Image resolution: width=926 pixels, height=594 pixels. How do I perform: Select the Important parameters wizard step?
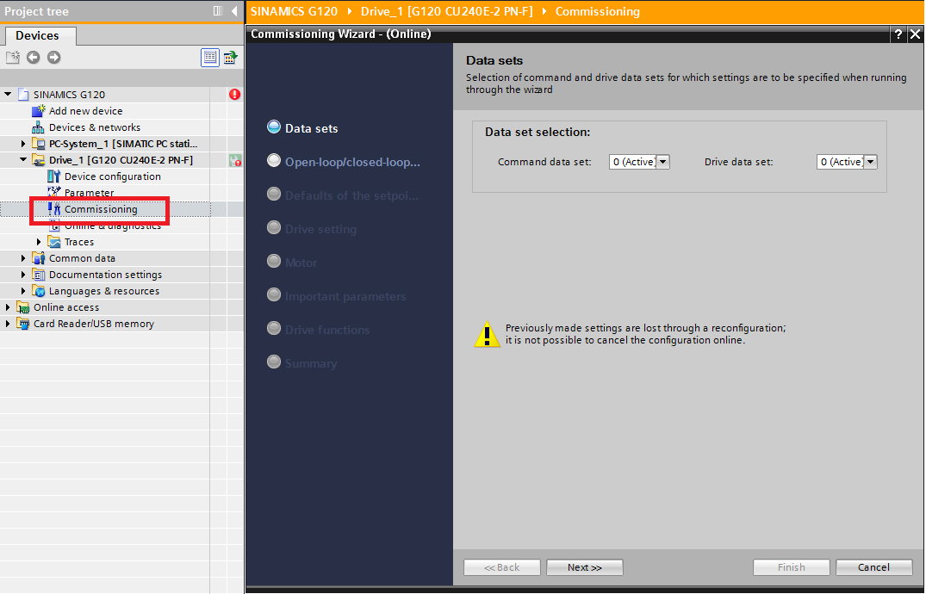(336, 296)
